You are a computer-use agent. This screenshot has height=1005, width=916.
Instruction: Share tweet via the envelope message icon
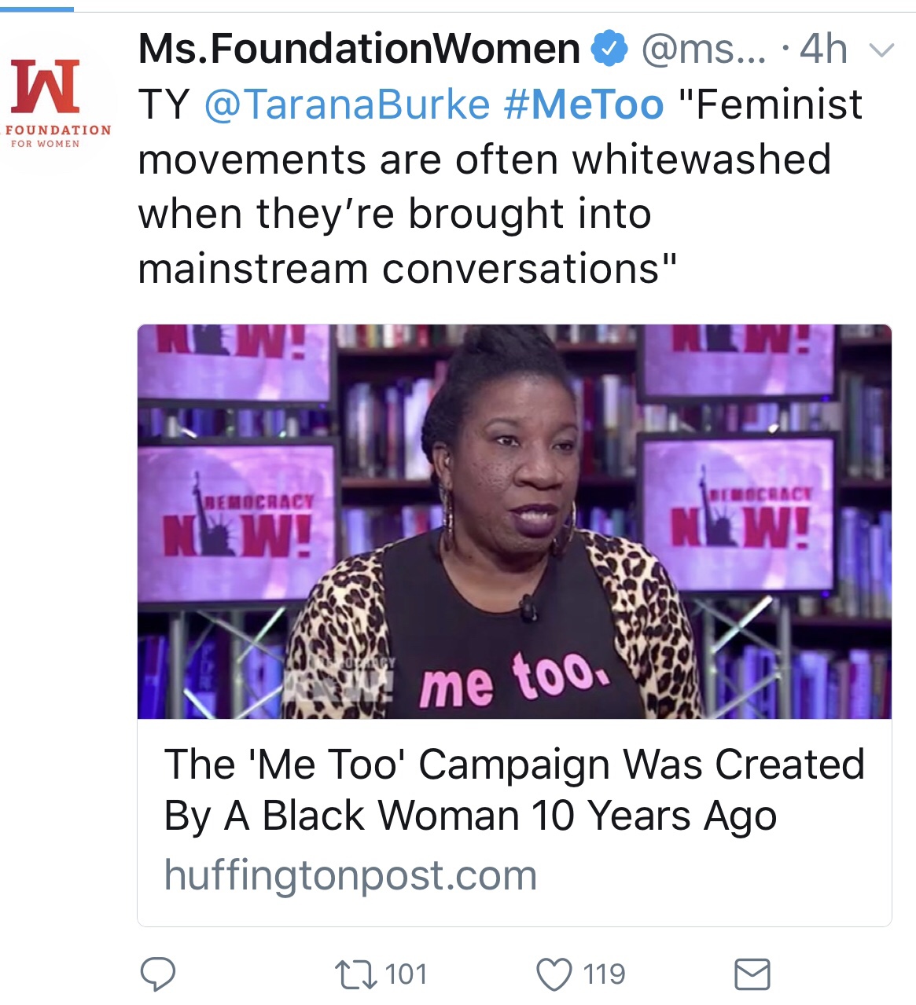(x=752, y=974)
